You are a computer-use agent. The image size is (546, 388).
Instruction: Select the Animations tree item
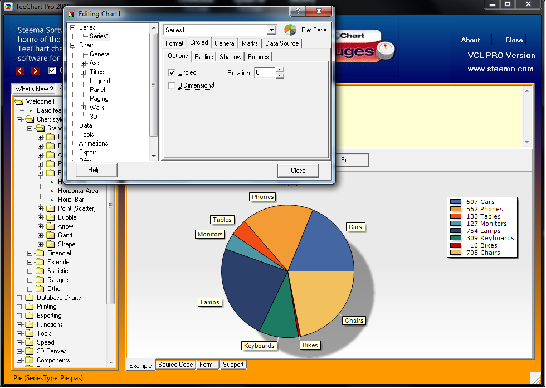94,143
